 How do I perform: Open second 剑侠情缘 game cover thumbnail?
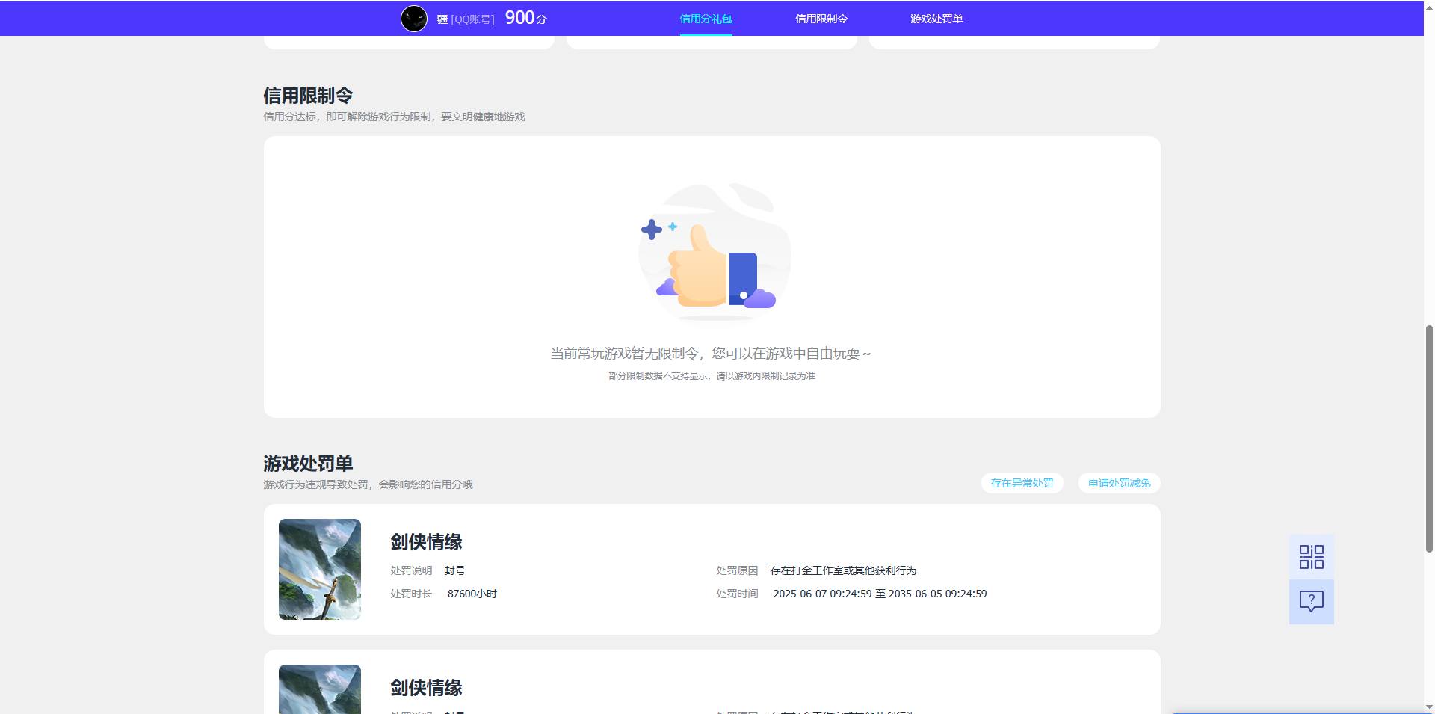pos(320,689)
